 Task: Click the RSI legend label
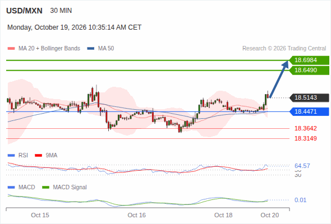[x=23, y=156]
